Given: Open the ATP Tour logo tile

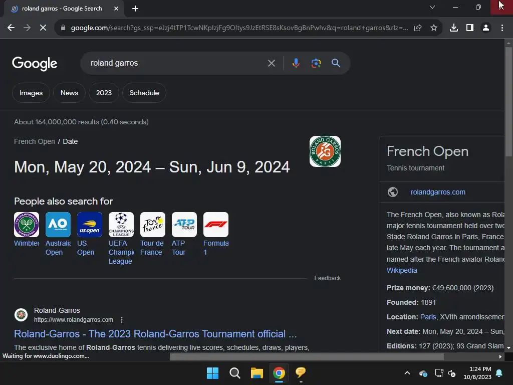Looking at the screenshot, I should tap(184, 225).
